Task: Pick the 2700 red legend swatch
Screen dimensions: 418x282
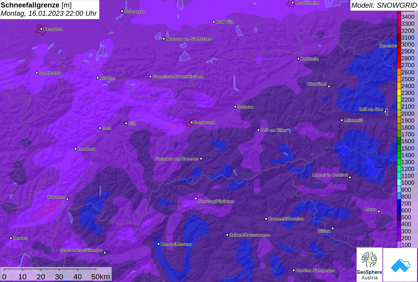Action: [x=399, y=65]
